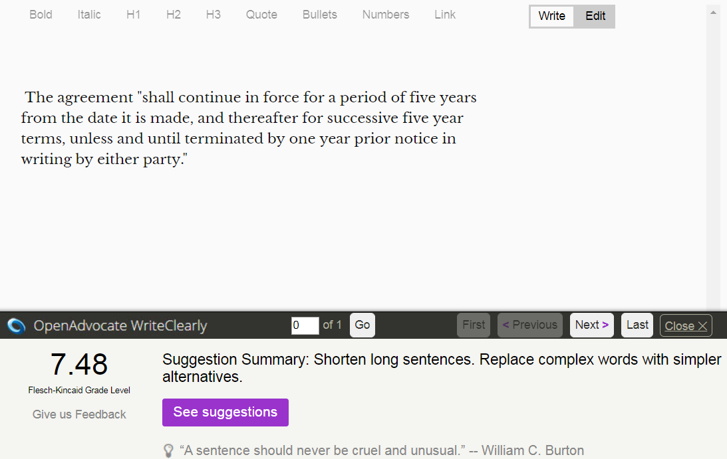Click the See suggestions button
This screenshot has width=727, height=459.
tap(225, 413)
